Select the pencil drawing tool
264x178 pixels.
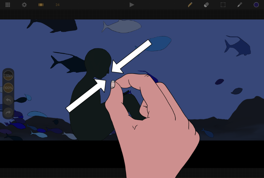190,5
